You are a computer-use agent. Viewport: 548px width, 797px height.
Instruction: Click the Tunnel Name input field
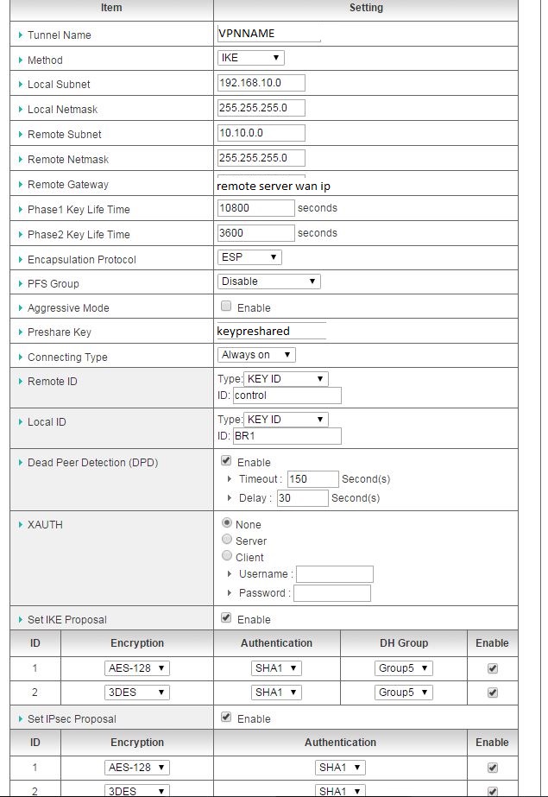pyautogui.click(x=269, y=33)
